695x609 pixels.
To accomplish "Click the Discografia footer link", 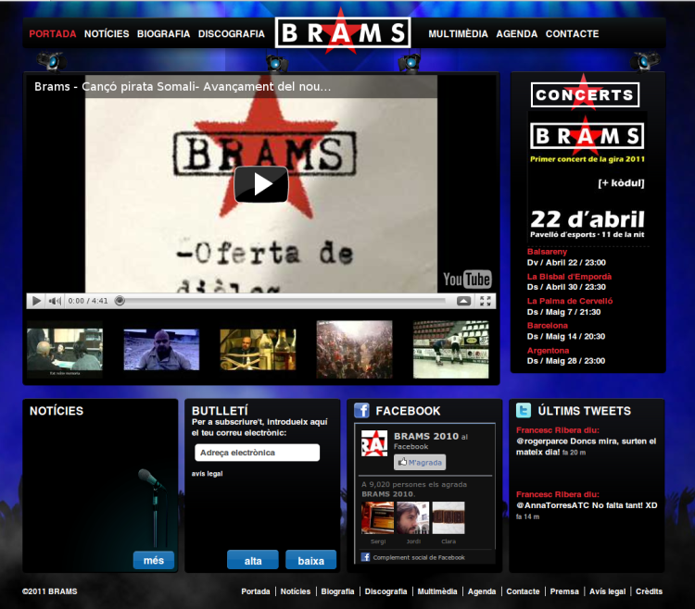I will click(x=385, y=591).
